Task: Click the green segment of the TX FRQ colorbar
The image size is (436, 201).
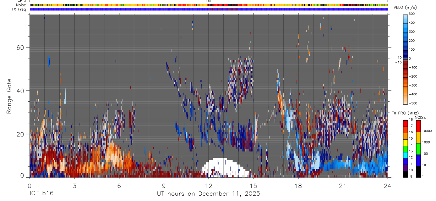Action: [405, 148]
